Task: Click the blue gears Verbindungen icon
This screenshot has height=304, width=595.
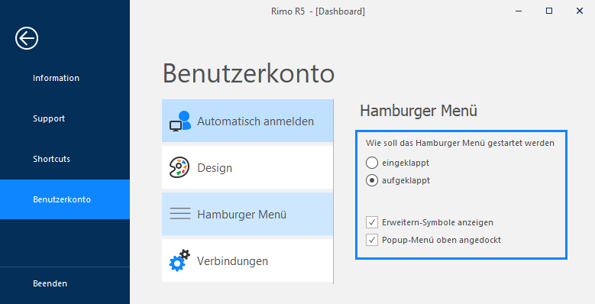Action: point(179,260)
